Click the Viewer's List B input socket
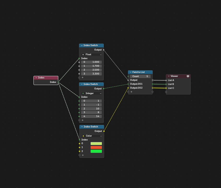The height and width of the screenshot is (188, 221). point(166,84)
